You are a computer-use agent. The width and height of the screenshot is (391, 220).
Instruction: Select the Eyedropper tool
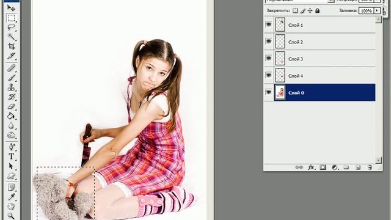11,197
